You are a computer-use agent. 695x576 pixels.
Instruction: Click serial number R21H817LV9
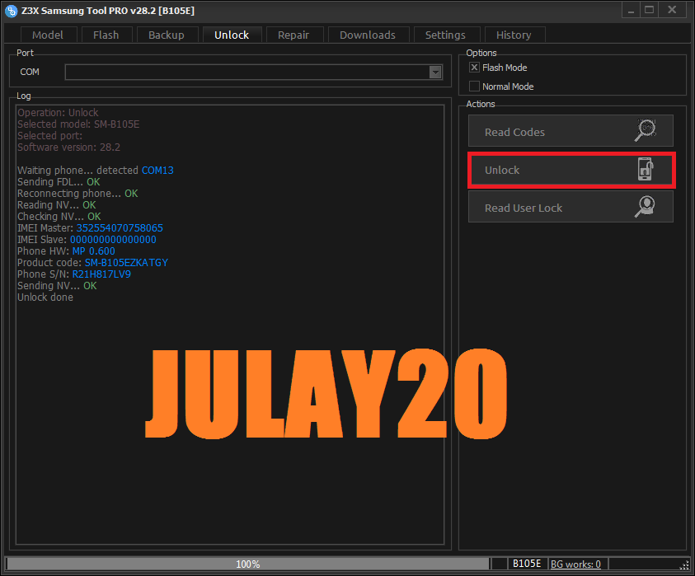pyautogui.click(x=101, y=274)
